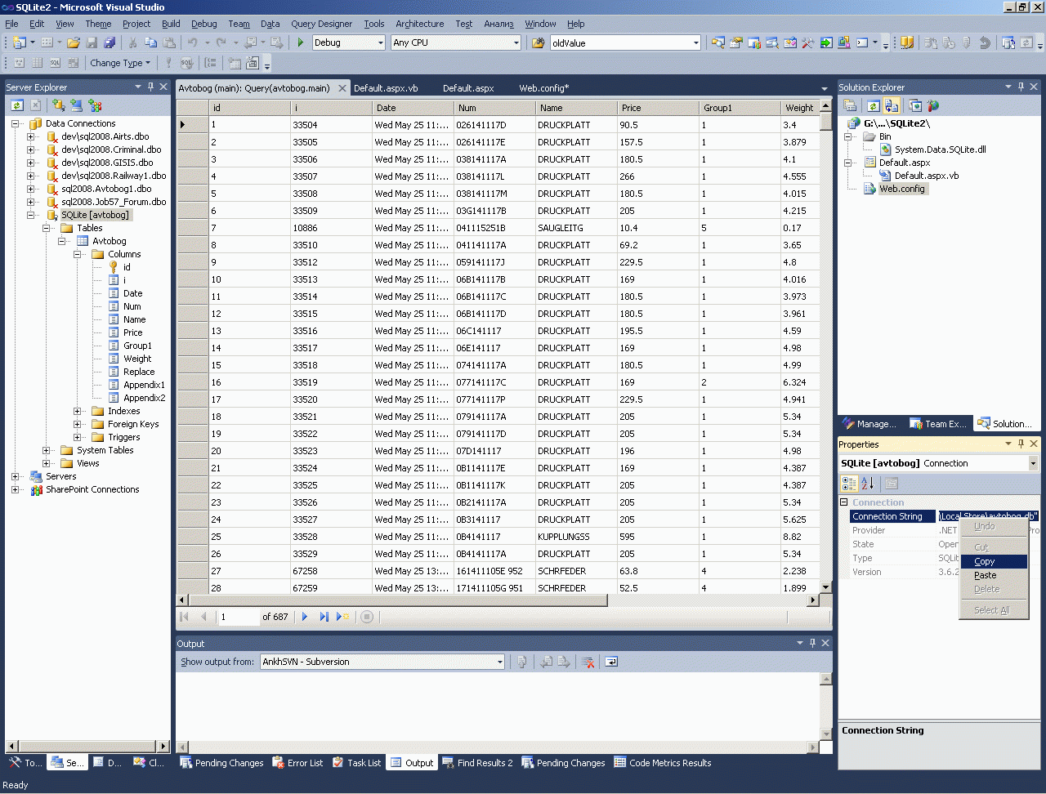Screen dimensions: 1046x794
Task: Sort properties alphabetically with A-Z icon
Action: pos(868,484)
